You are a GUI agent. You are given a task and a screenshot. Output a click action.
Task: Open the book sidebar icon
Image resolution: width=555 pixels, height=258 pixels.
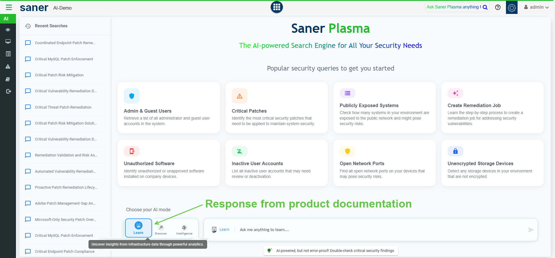point(8,79)
